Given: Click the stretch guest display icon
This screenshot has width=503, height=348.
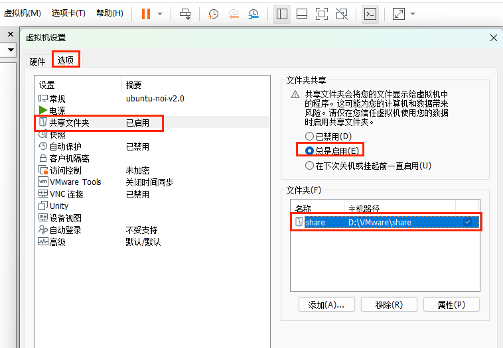Looking at the screenshot, I should [x=399, y=14].
